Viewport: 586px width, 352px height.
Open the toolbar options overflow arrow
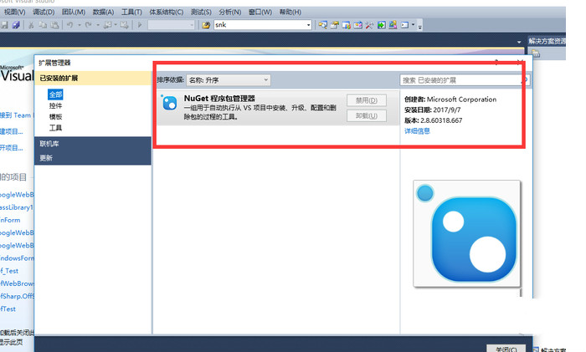point(420,27)
